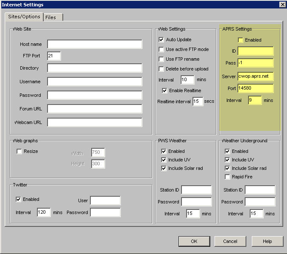Enable APRS Settings checkbox
The image size is (287, 254).
[x=240, y=40]
